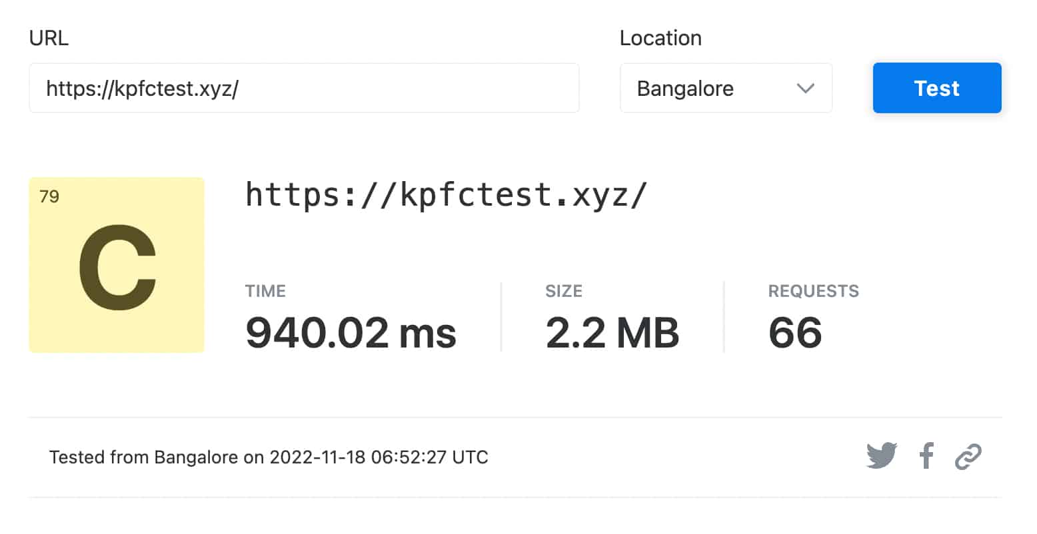The image size is (1037, 534).
Task: Focus the URL input field
Action: tap(304, 89)
